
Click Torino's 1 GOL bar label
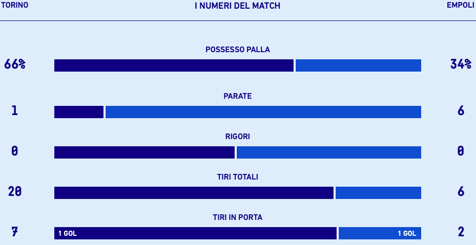coord(67,234)
